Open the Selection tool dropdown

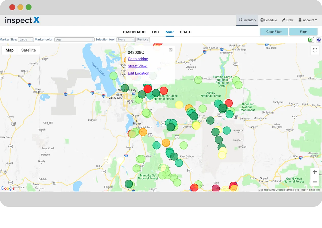(x=125, y=39)
